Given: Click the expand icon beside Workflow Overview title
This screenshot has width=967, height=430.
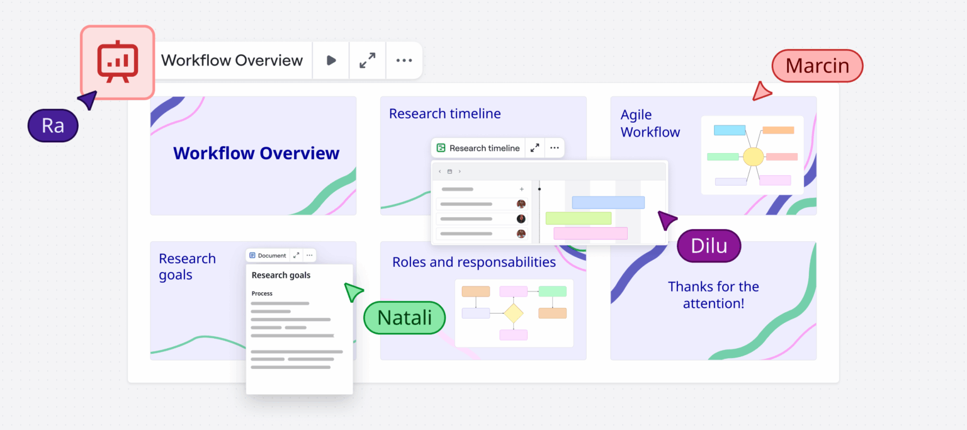Looking at the screenshot, I should tap(367, 60).
